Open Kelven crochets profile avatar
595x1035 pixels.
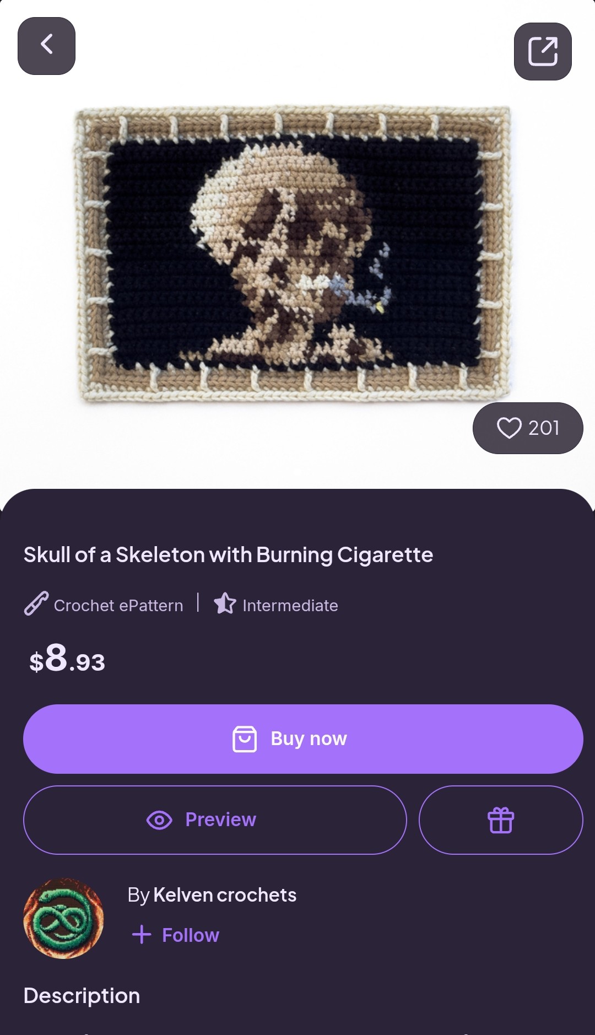pyautogui.click(x=63, y=919)
